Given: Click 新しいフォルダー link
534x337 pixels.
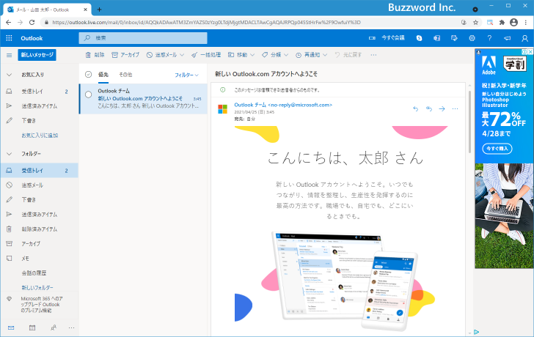Looking at the screenshot, I should (37, 288).
